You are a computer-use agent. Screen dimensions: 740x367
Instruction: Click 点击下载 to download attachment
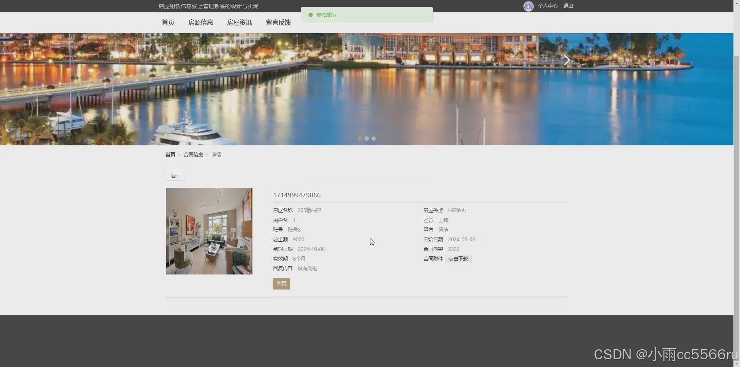(x=458, y=259)
